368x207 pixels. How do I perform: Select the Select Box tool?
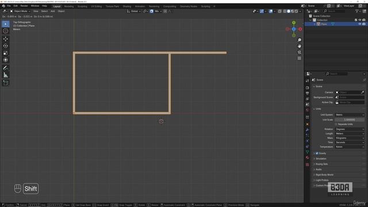click(6, 24)
